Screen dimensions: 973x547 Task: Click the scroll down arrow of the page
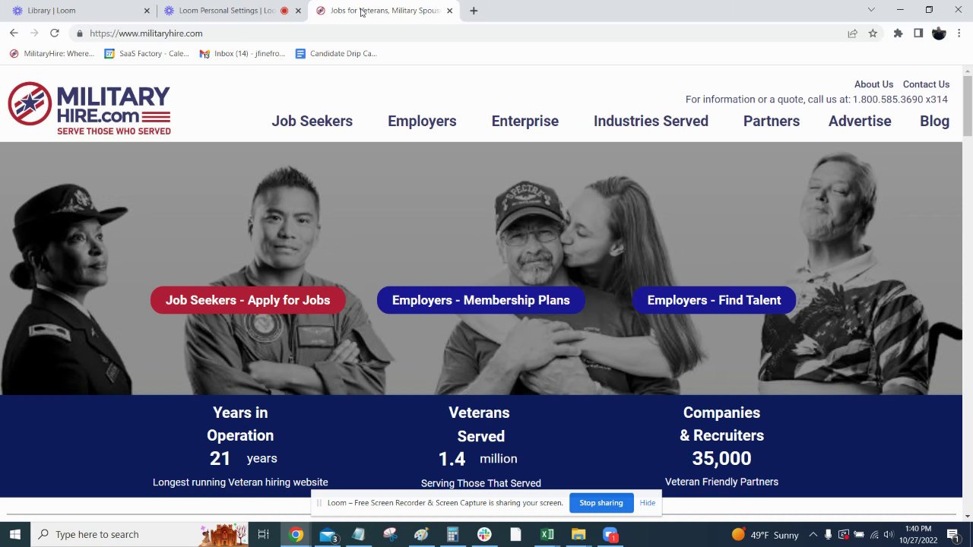tap(967, 516)
